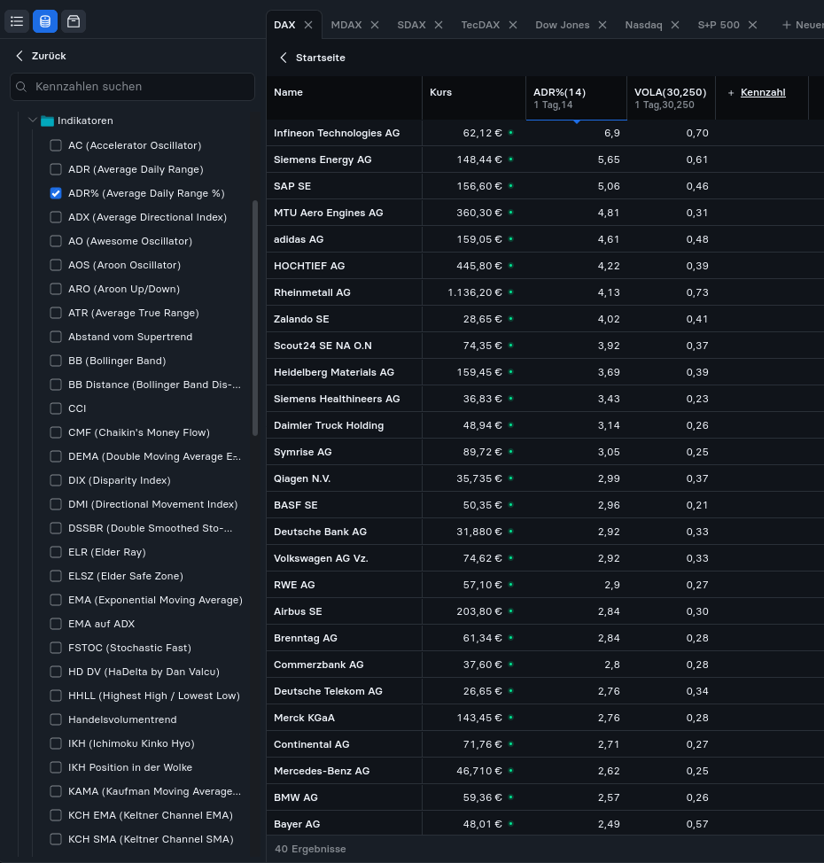Enable Abstand vom Supertrend checkbox
This screenshot has width=824, height=863.
[56, 337]
